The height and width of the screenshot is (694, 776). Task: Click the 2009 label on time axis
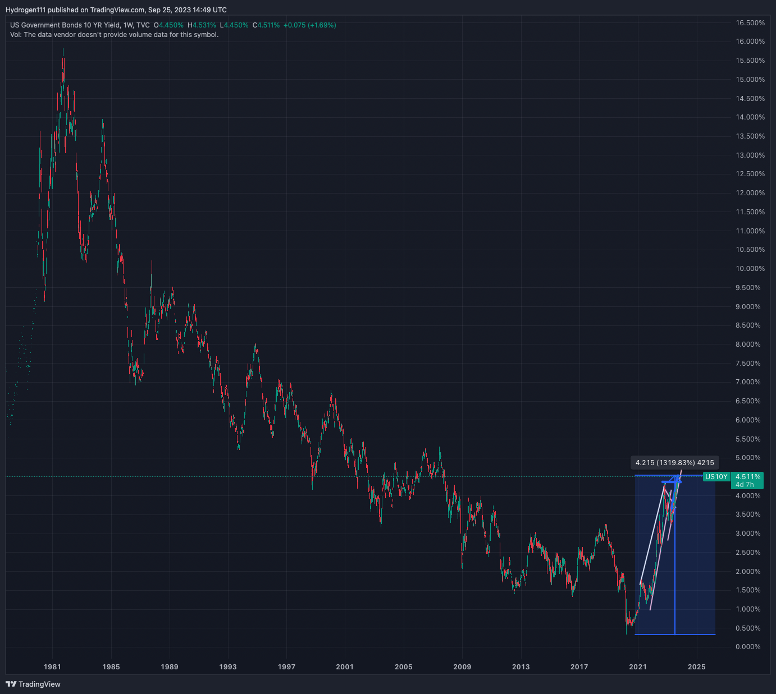point(462,667)
